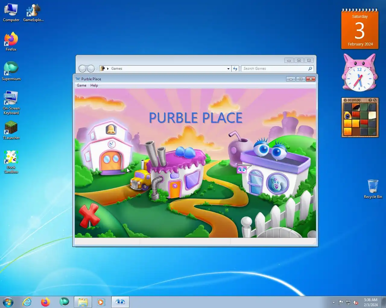This screenshot has height=308, width=386.
Task: Click the Refresh button in Games window
Action: click(x=235, y=69)
